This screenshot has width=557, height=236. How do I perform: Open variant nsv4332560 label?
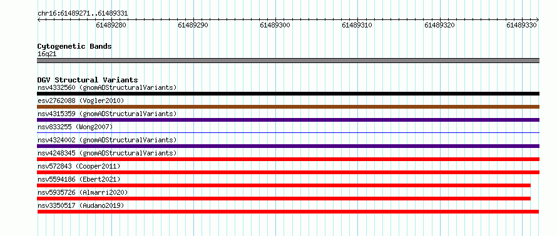tap(107, 87)
